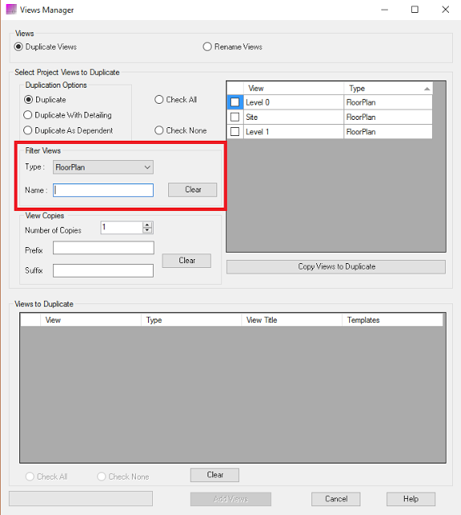Check the Level 1 view checkbox
Screen dimensions: 461x515
click(x=235, y=132)
